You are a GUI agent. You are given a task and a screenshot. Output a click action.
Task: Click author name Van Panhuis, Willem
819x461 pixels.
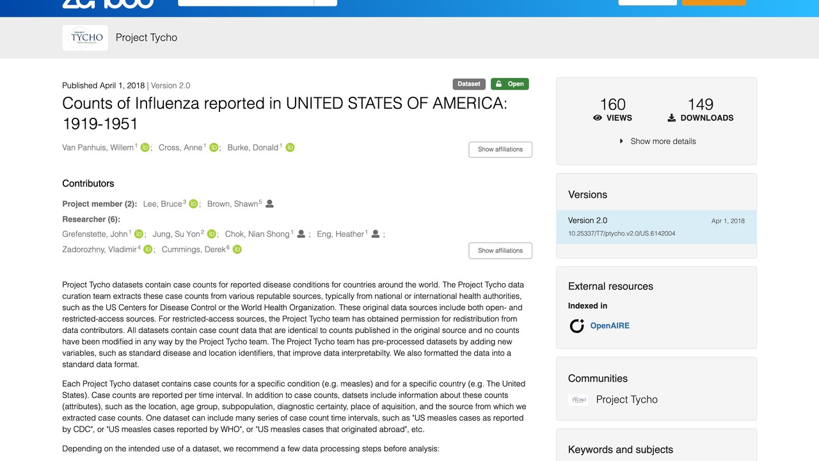(x=98, y=147)
